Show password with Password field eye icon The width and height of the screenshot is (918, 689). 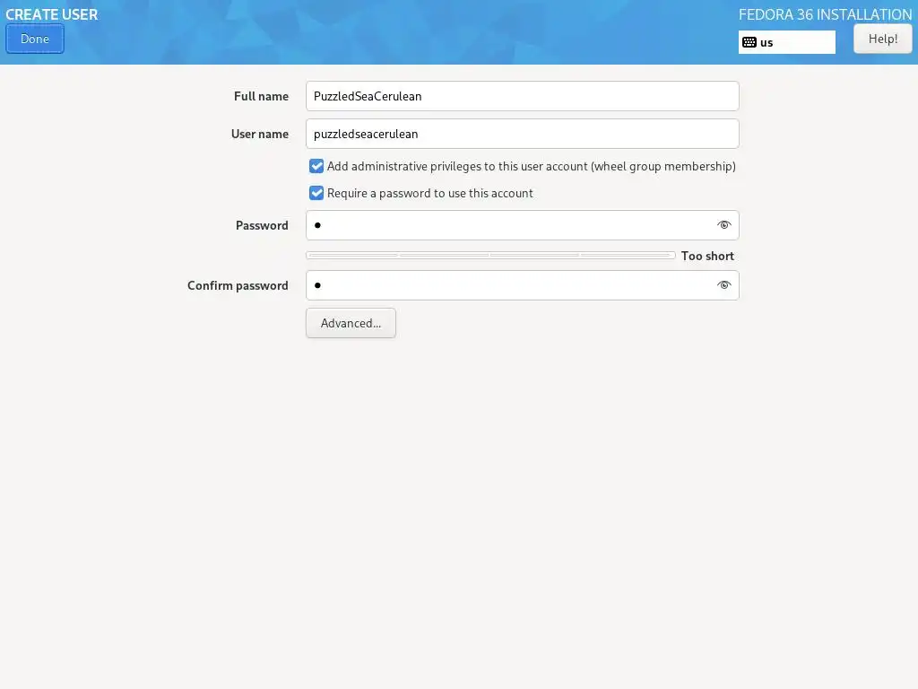(724, 225)
